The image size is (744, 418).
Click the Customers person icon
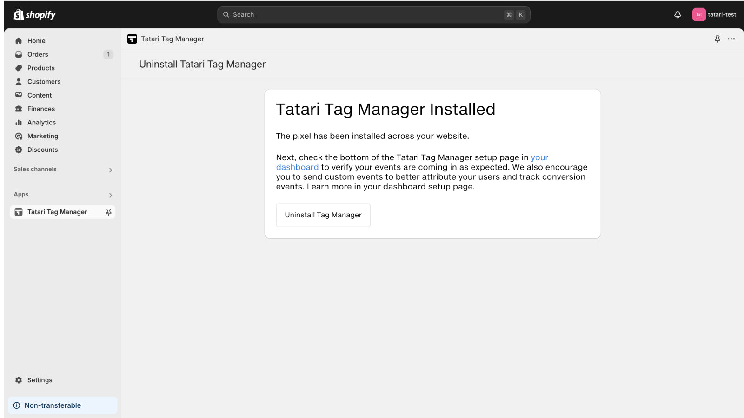click(19, 82)
